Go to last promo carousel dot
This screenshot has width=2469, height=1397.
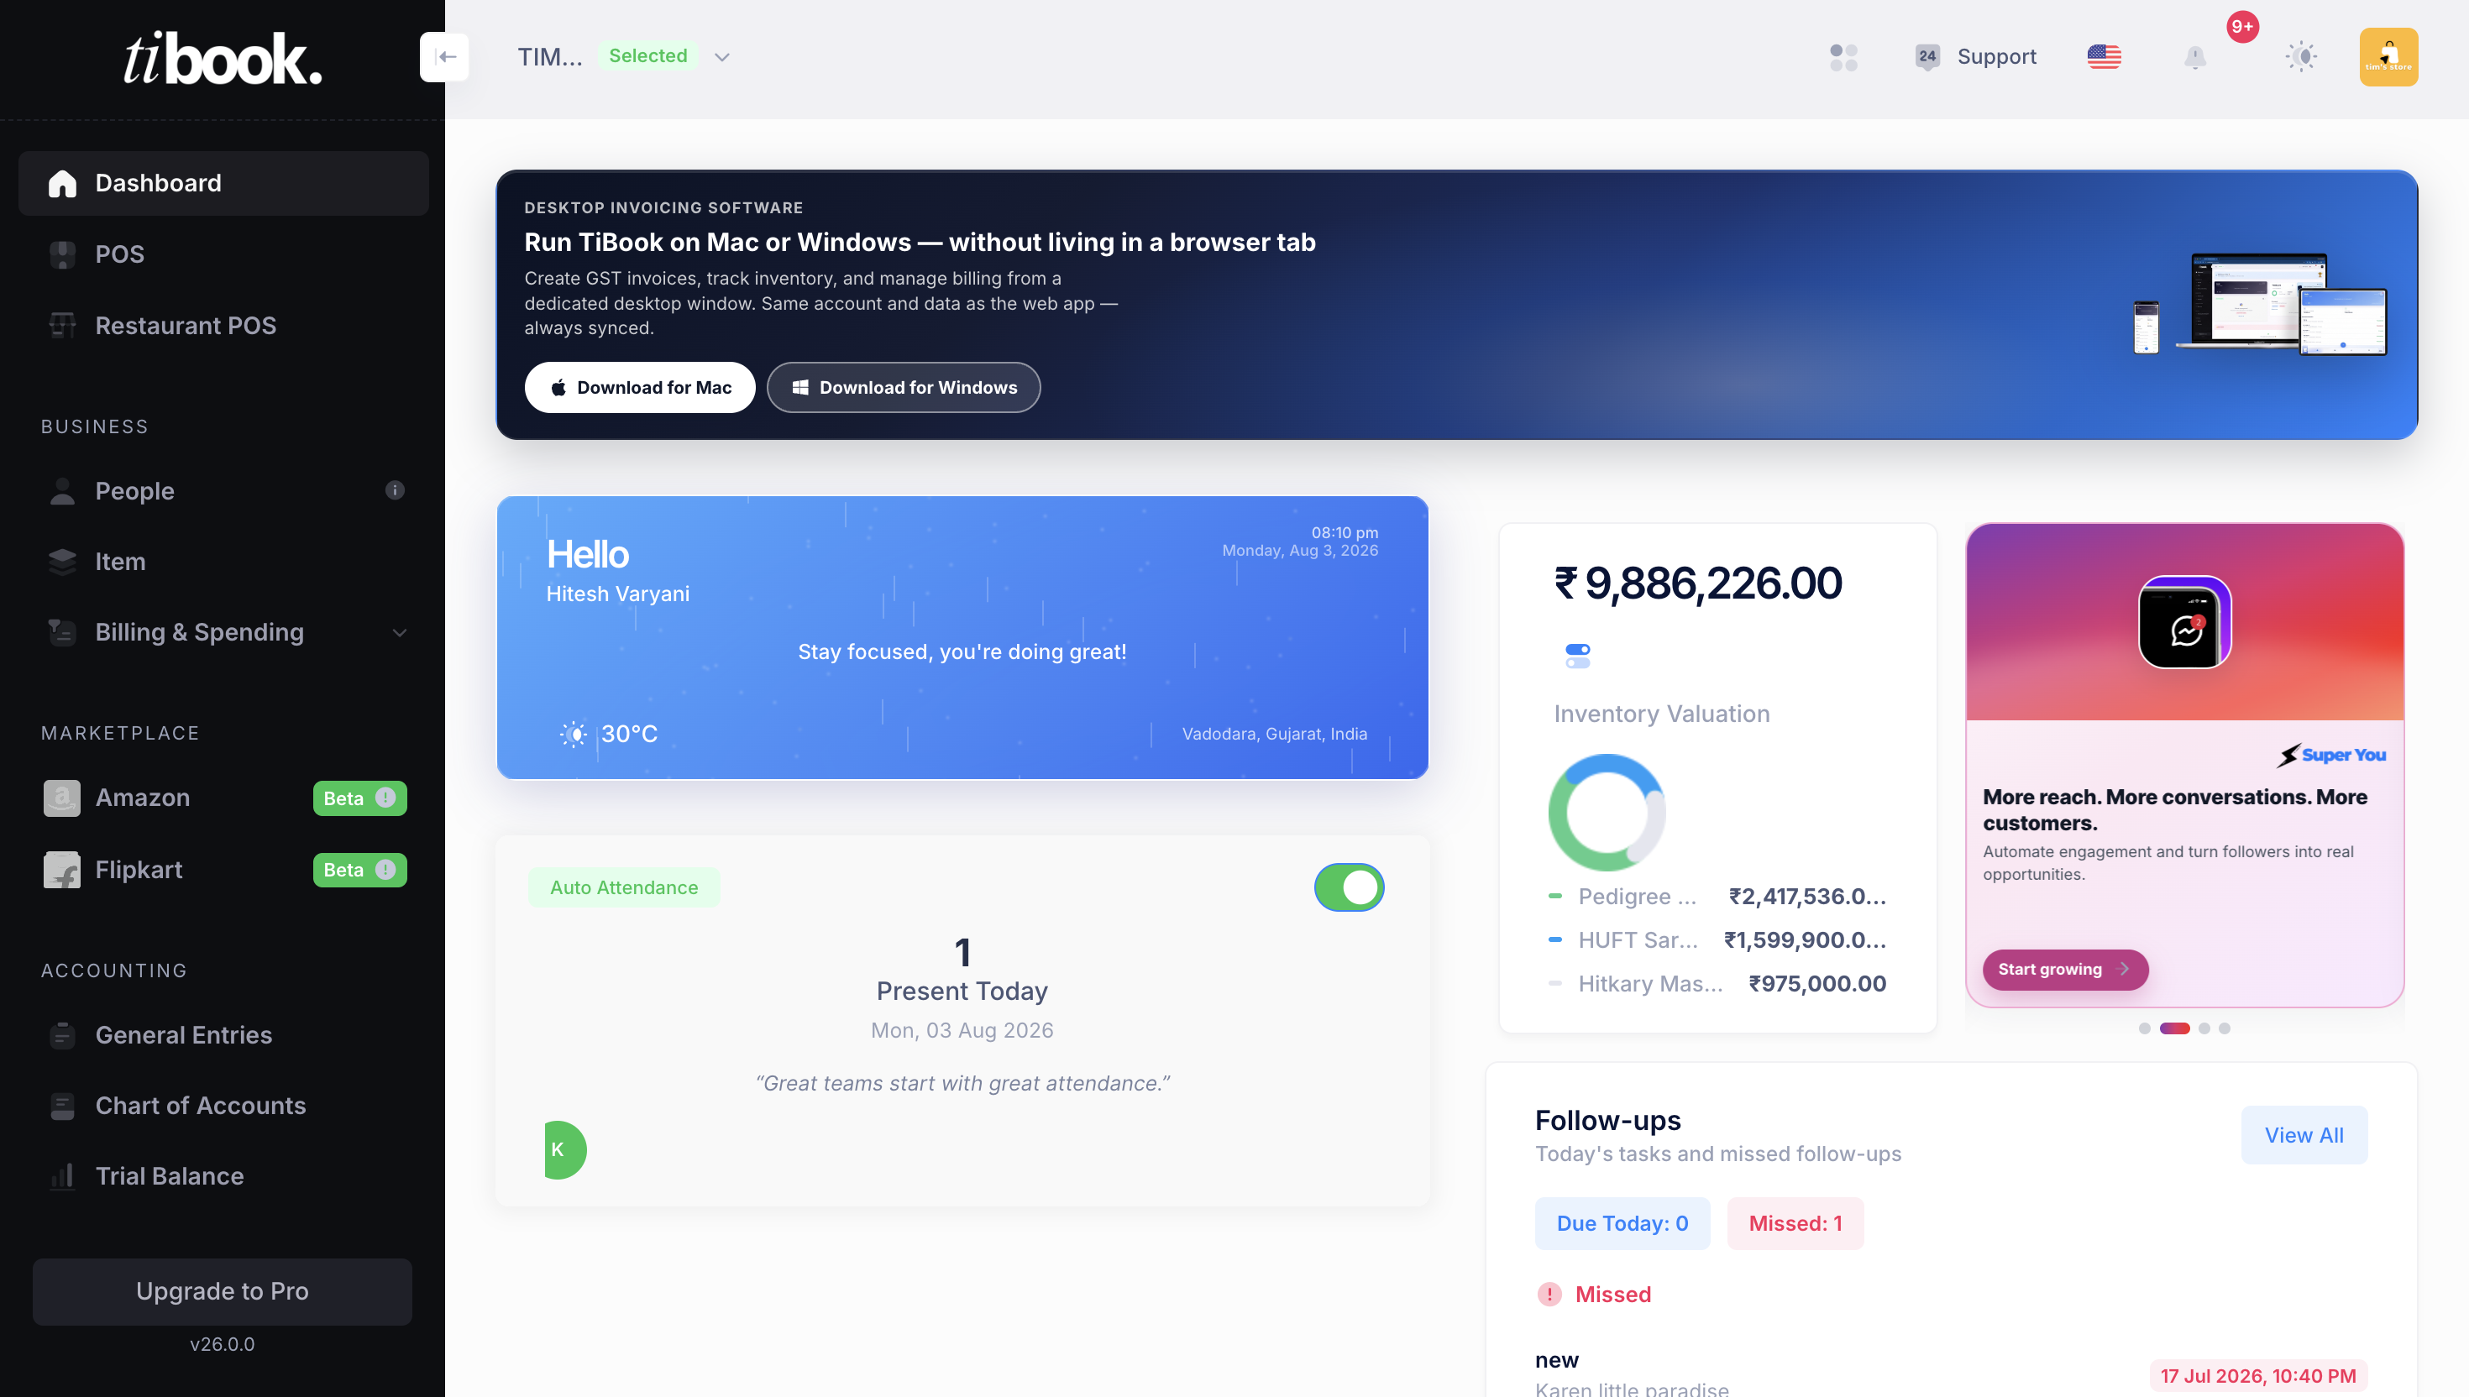click(2225, 1028)
